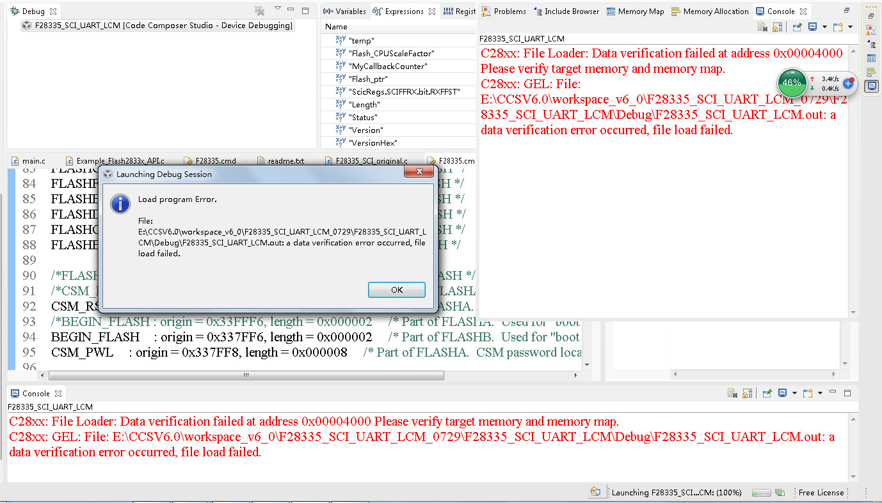Open the main.c editor tab

click(29, 161)
